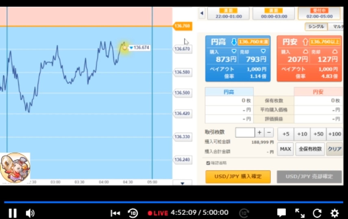Click the 全保有枚数 button
Image resolution: width=348 pixels, height=219 pixels.
click(310, 149)
